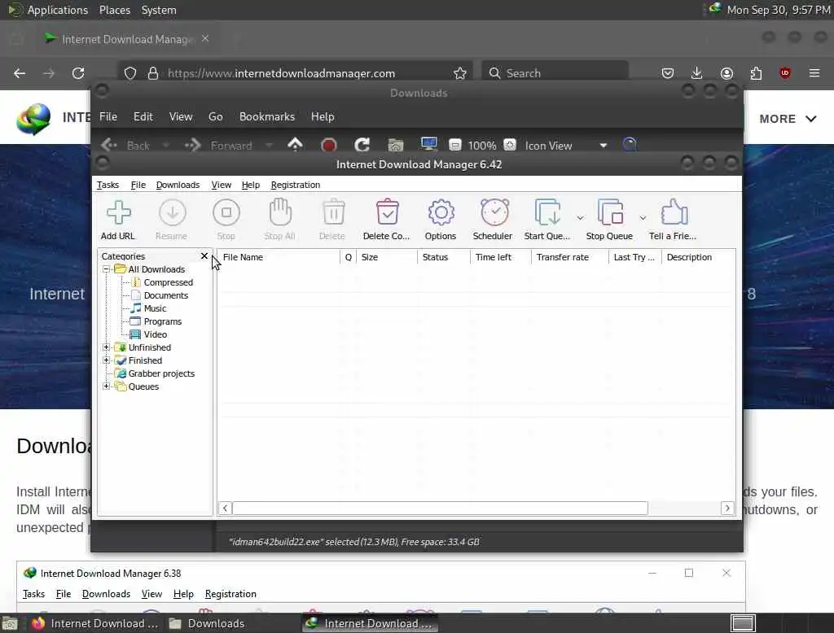Screen dimensions: 834x633
Task: Click the Computer icon in the file manager toolbar
Action: [428, 145]
